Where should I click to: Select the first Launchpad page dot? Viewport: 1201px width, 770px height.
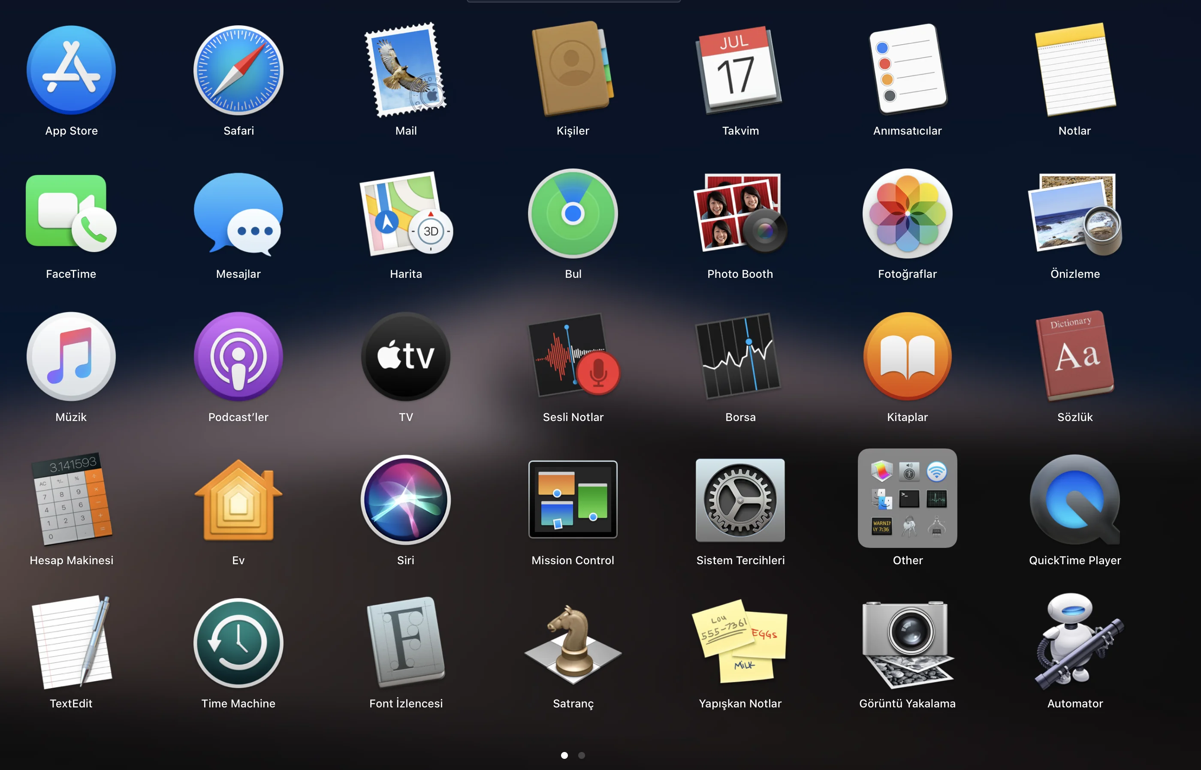[564, 755]
